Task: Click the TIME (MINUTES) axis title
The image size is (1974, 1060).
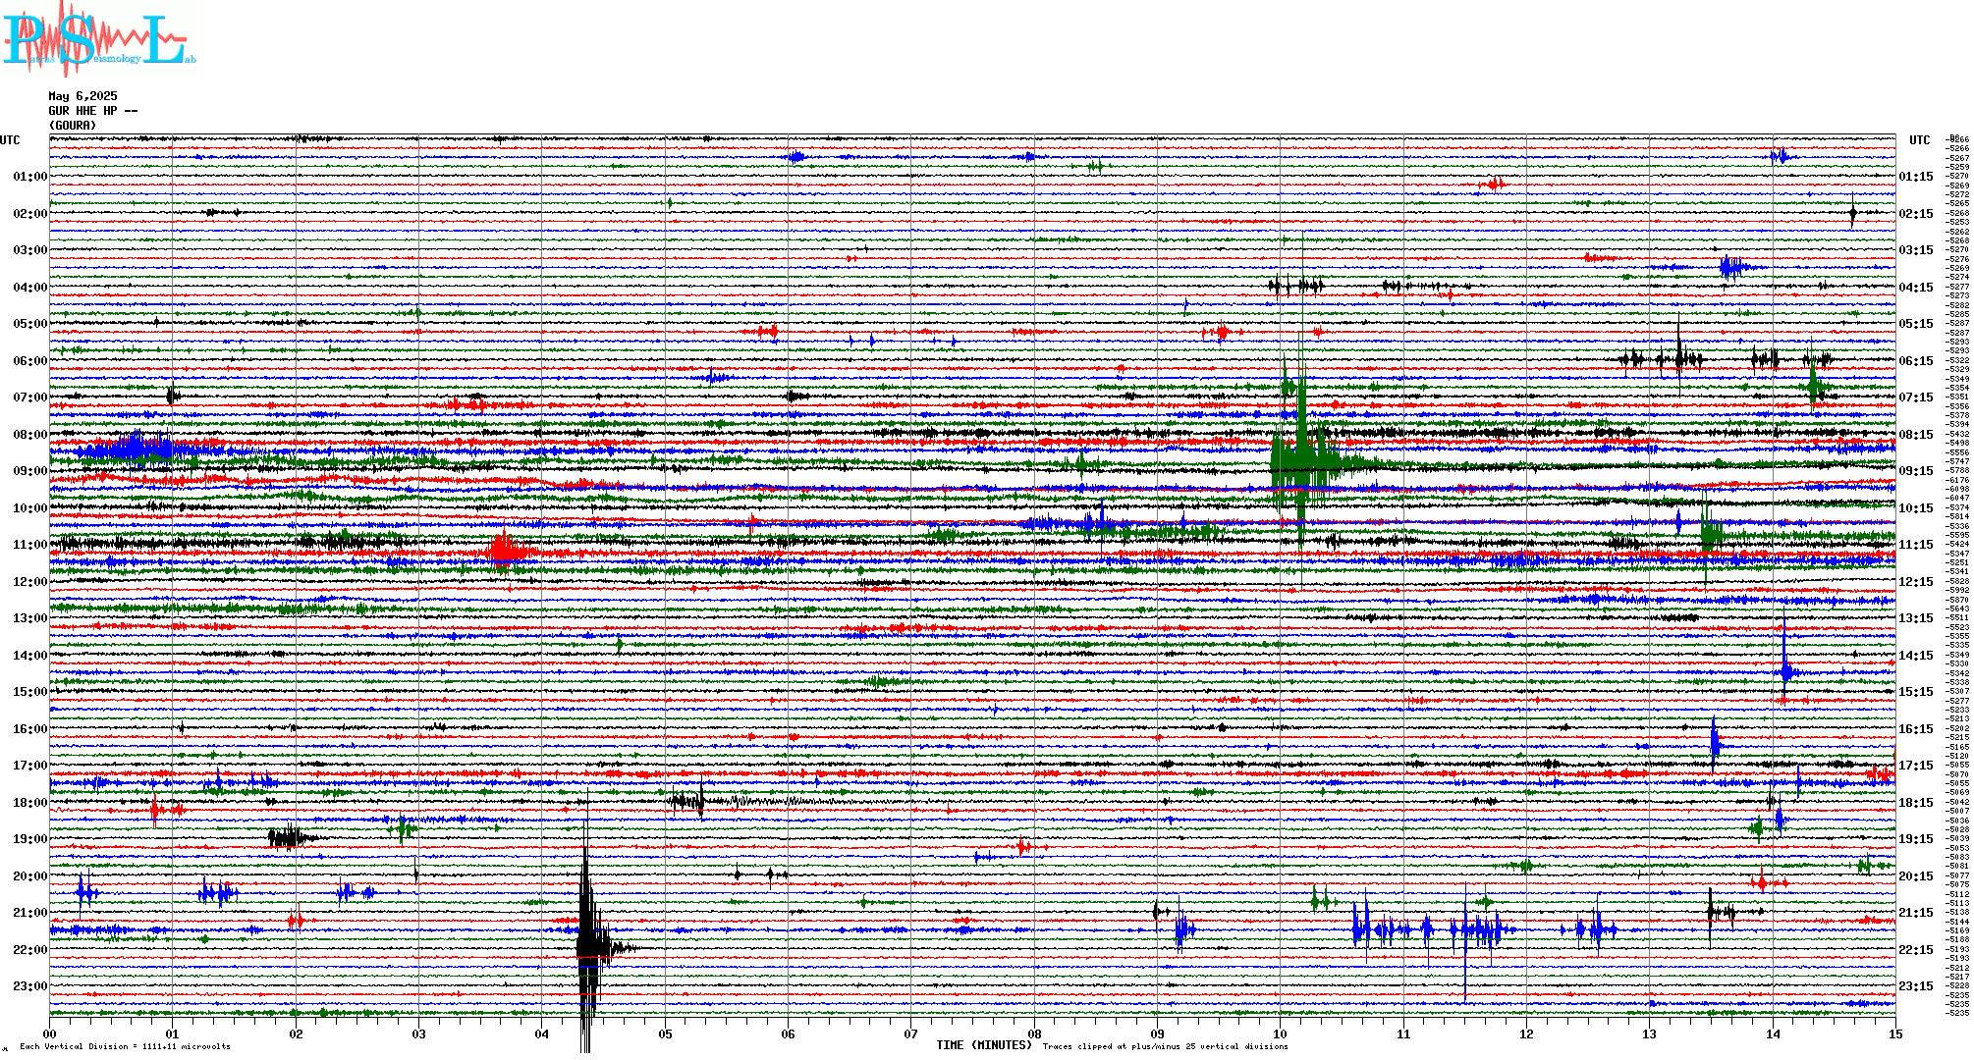Action: 983,1045
